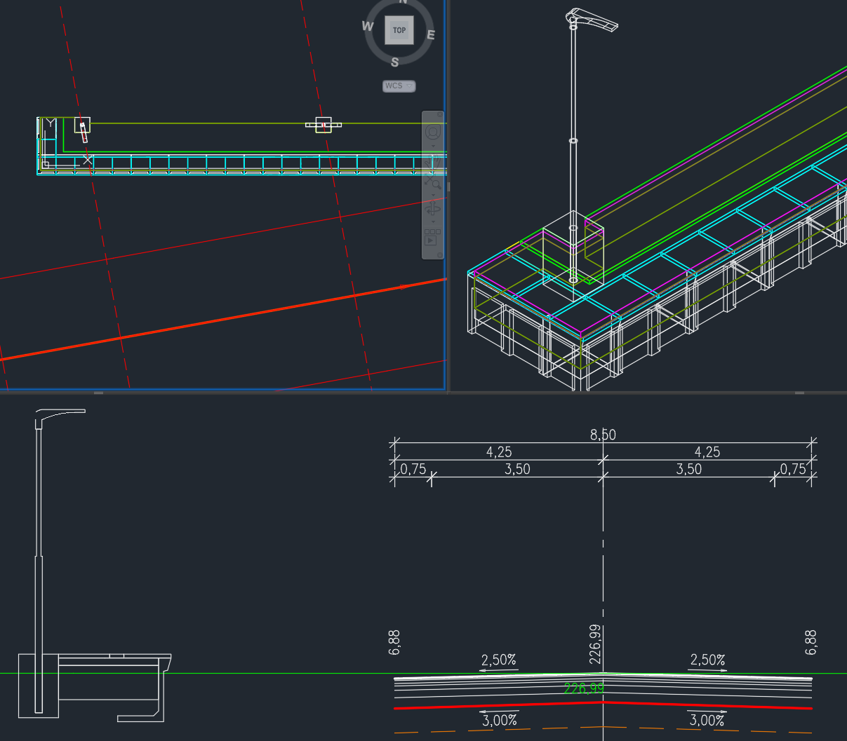The image size is (847, 741).
Task: Open the WCS coordinate system dropdown
Action: (x=399, y=86)
